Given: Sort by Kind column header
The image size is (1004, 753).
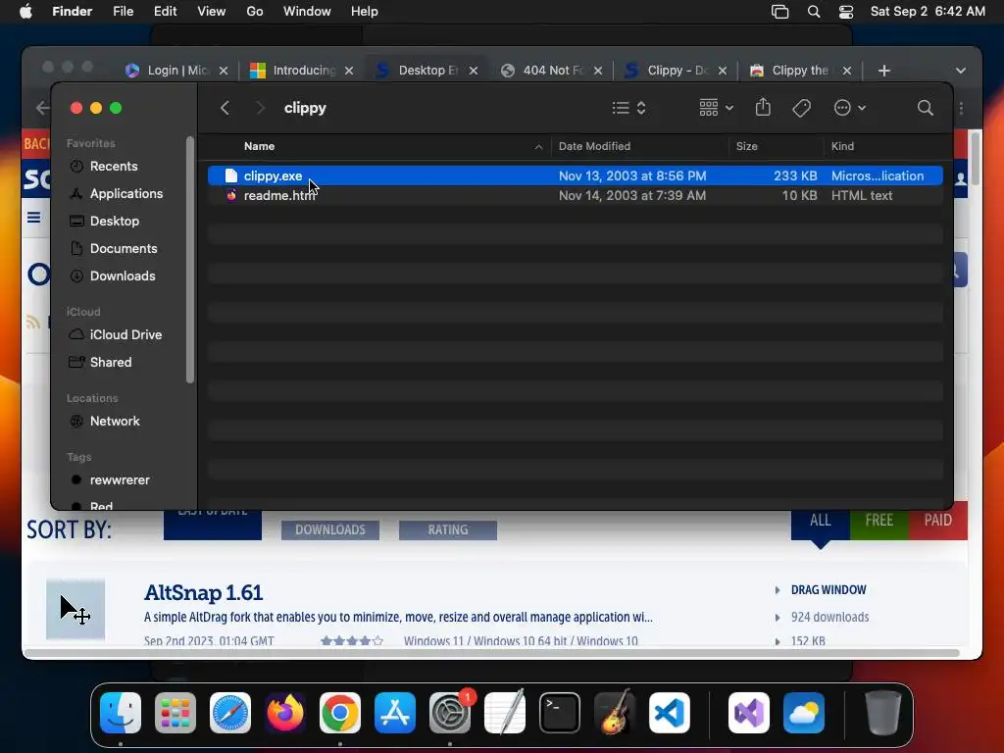Looking at the screenshot, I should coord(842,146).
